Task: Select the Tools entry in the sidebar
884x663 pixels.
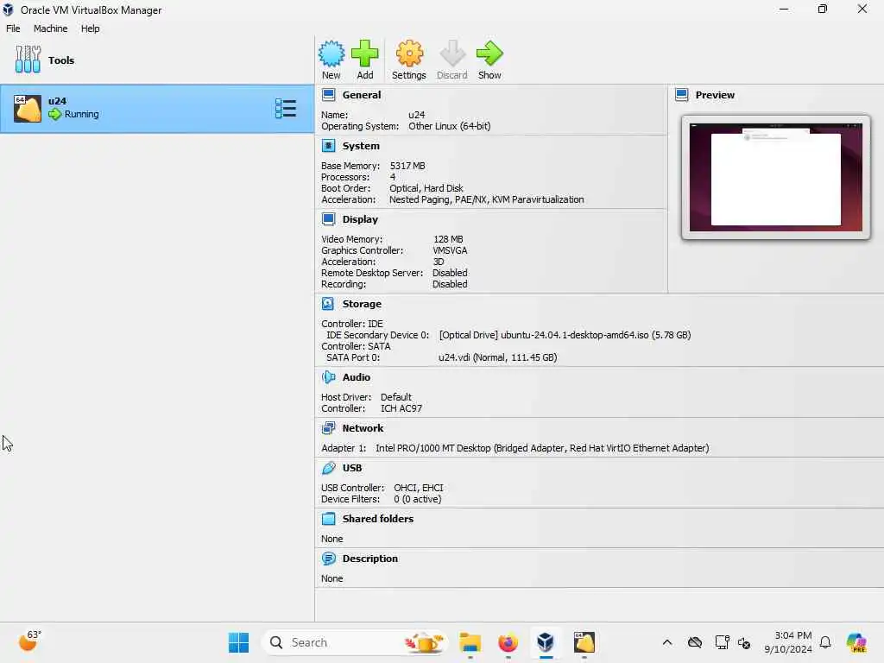Action: tap(157, 60)
